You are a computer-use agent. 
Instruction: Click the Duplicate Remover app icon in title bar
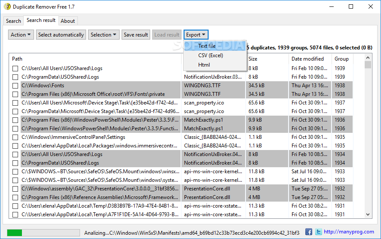point(7,6)
